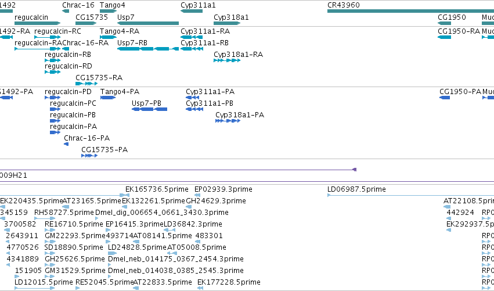Viewport: 494px width, 291px height.
Task: Select transcript Cyp311a1-RB
Action: pyautogui.click(x=204, y=43)
